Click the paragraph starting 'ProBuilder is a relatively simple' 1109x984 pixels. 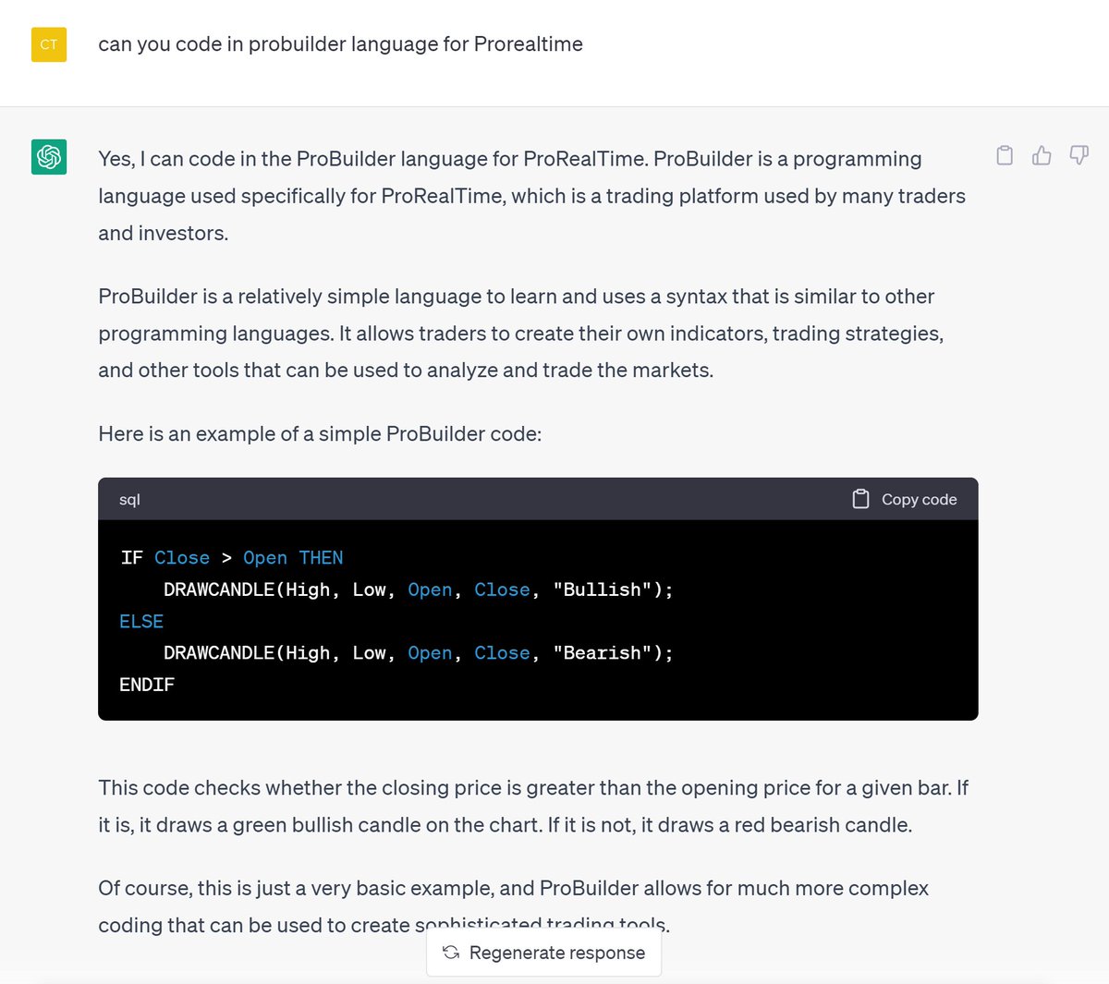coord(521,334)
